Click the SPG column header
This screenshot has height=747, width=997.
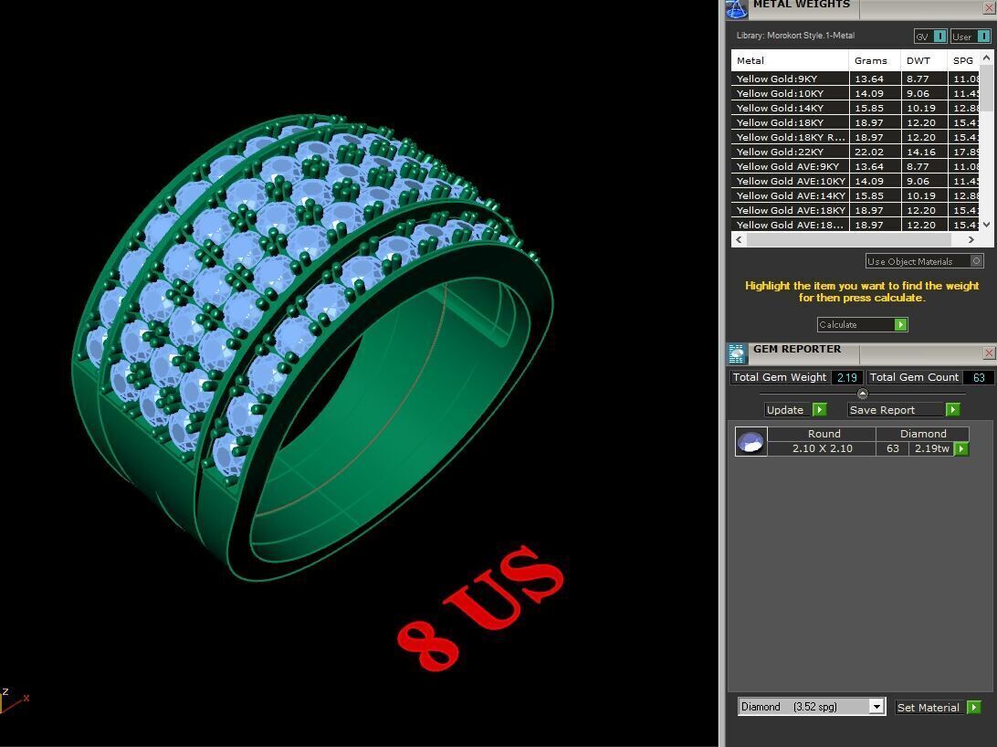963,60
